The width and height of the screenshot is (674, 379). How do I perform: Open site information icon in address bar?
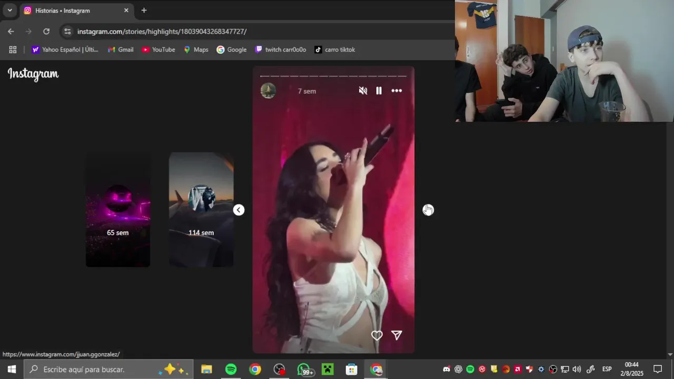click(67, 32)
